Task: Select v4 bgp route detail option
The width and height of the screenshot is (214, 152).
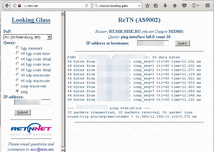Action: coord(17,58)
